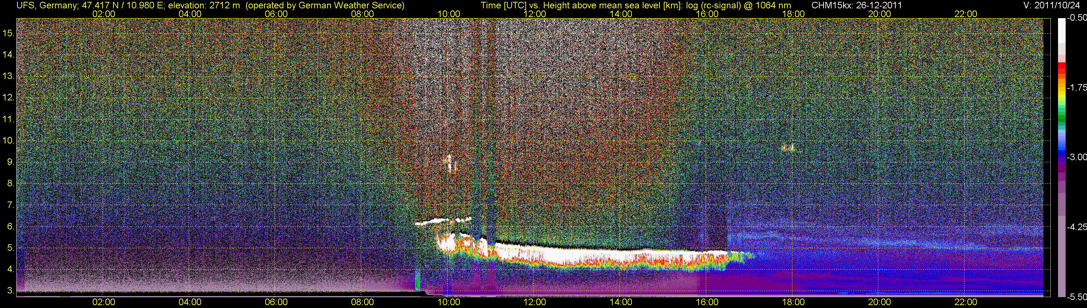
Task: Click the '14:00' label on the top time axis
Action: [621, 14]
